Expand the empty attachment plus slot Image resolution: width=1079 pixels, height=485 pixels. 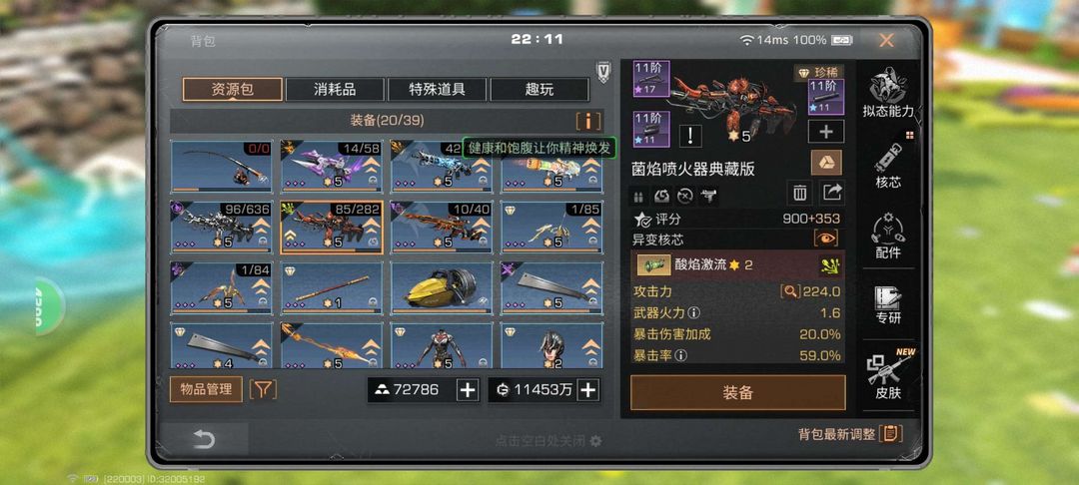pyautogui.click(x=826, y=131)
